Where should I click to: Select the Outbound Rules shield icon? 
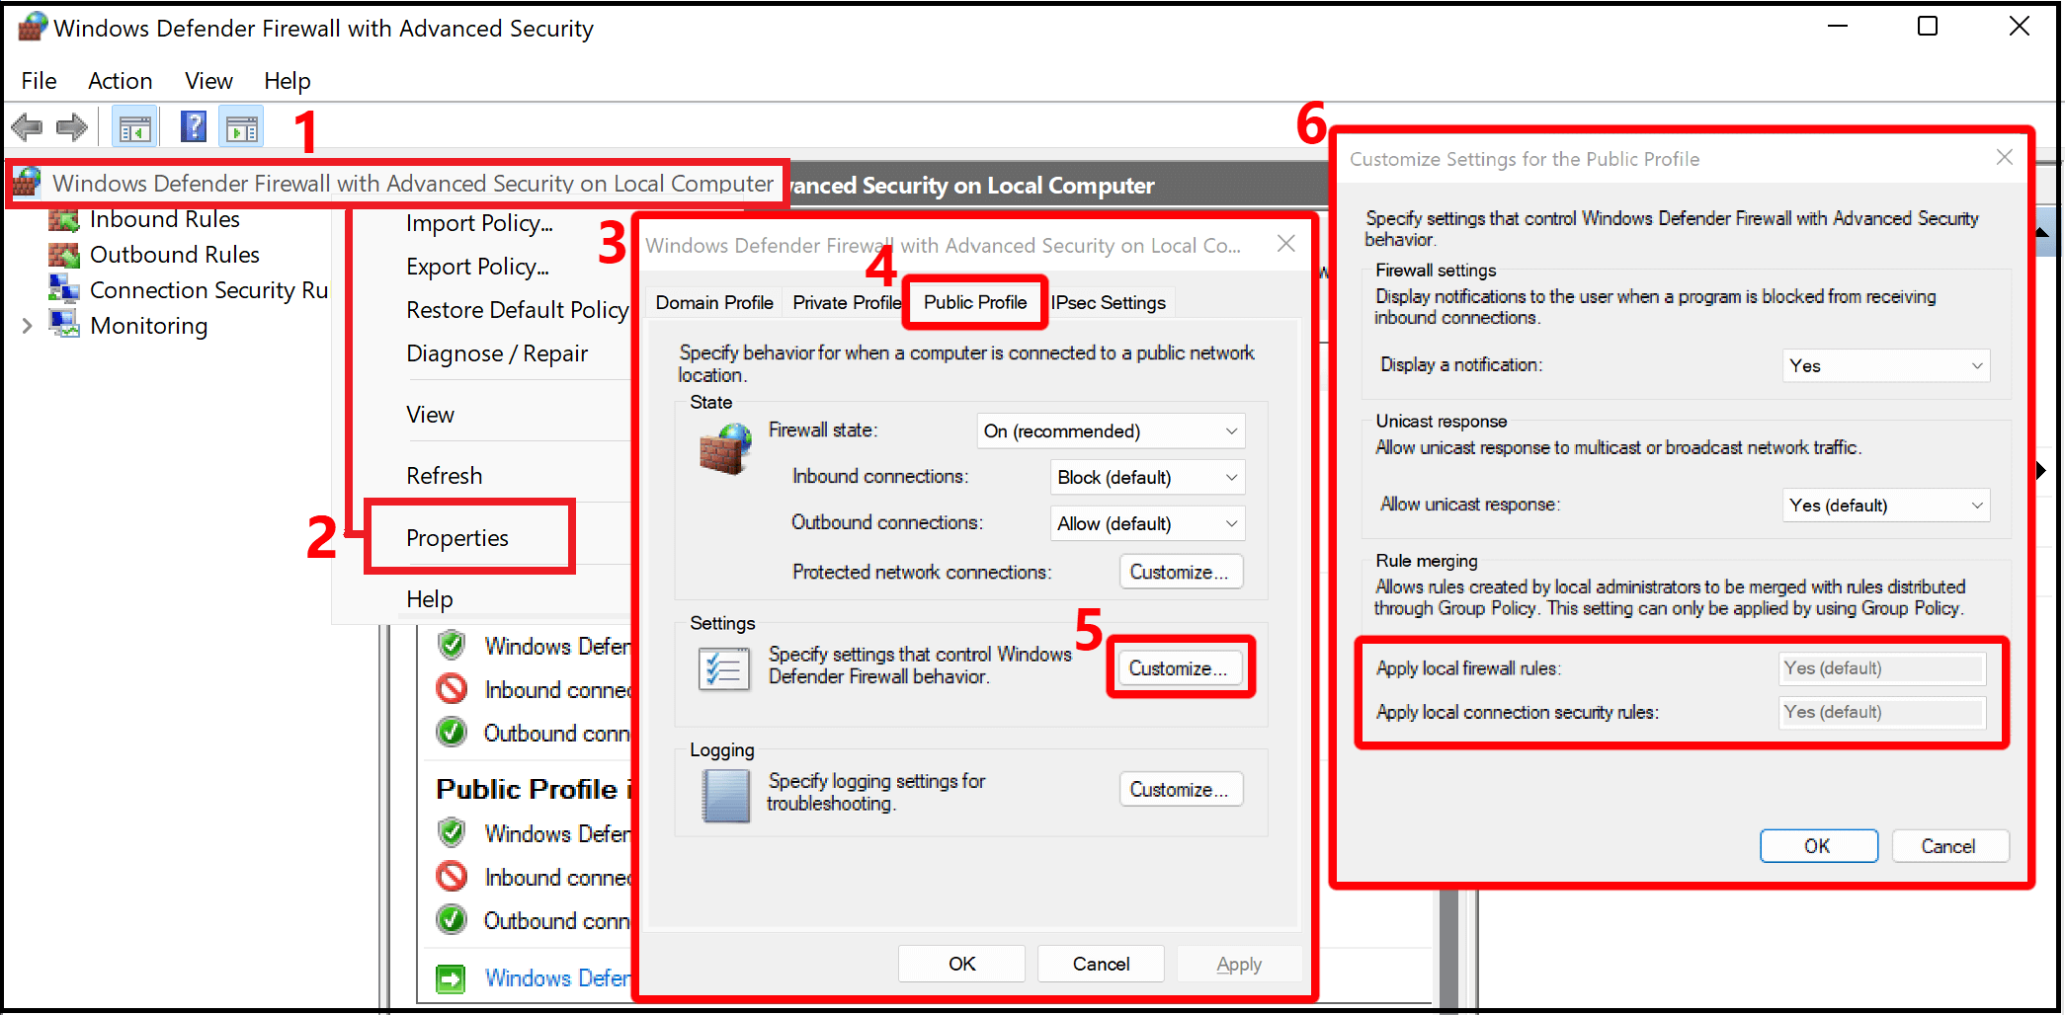coord(63,255)
